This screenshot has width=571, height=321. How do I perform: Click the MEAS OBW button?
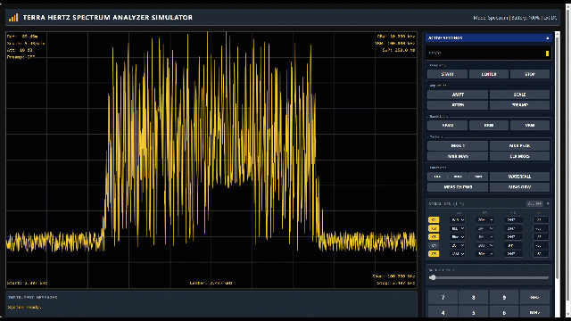[x=519, y=187]
